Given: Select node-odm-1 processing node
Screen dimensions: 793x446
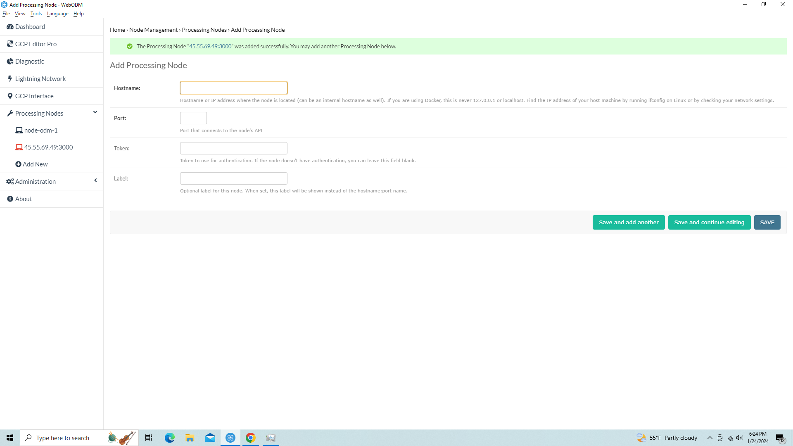Looking at the screenshot, I should tap(40, 130).
